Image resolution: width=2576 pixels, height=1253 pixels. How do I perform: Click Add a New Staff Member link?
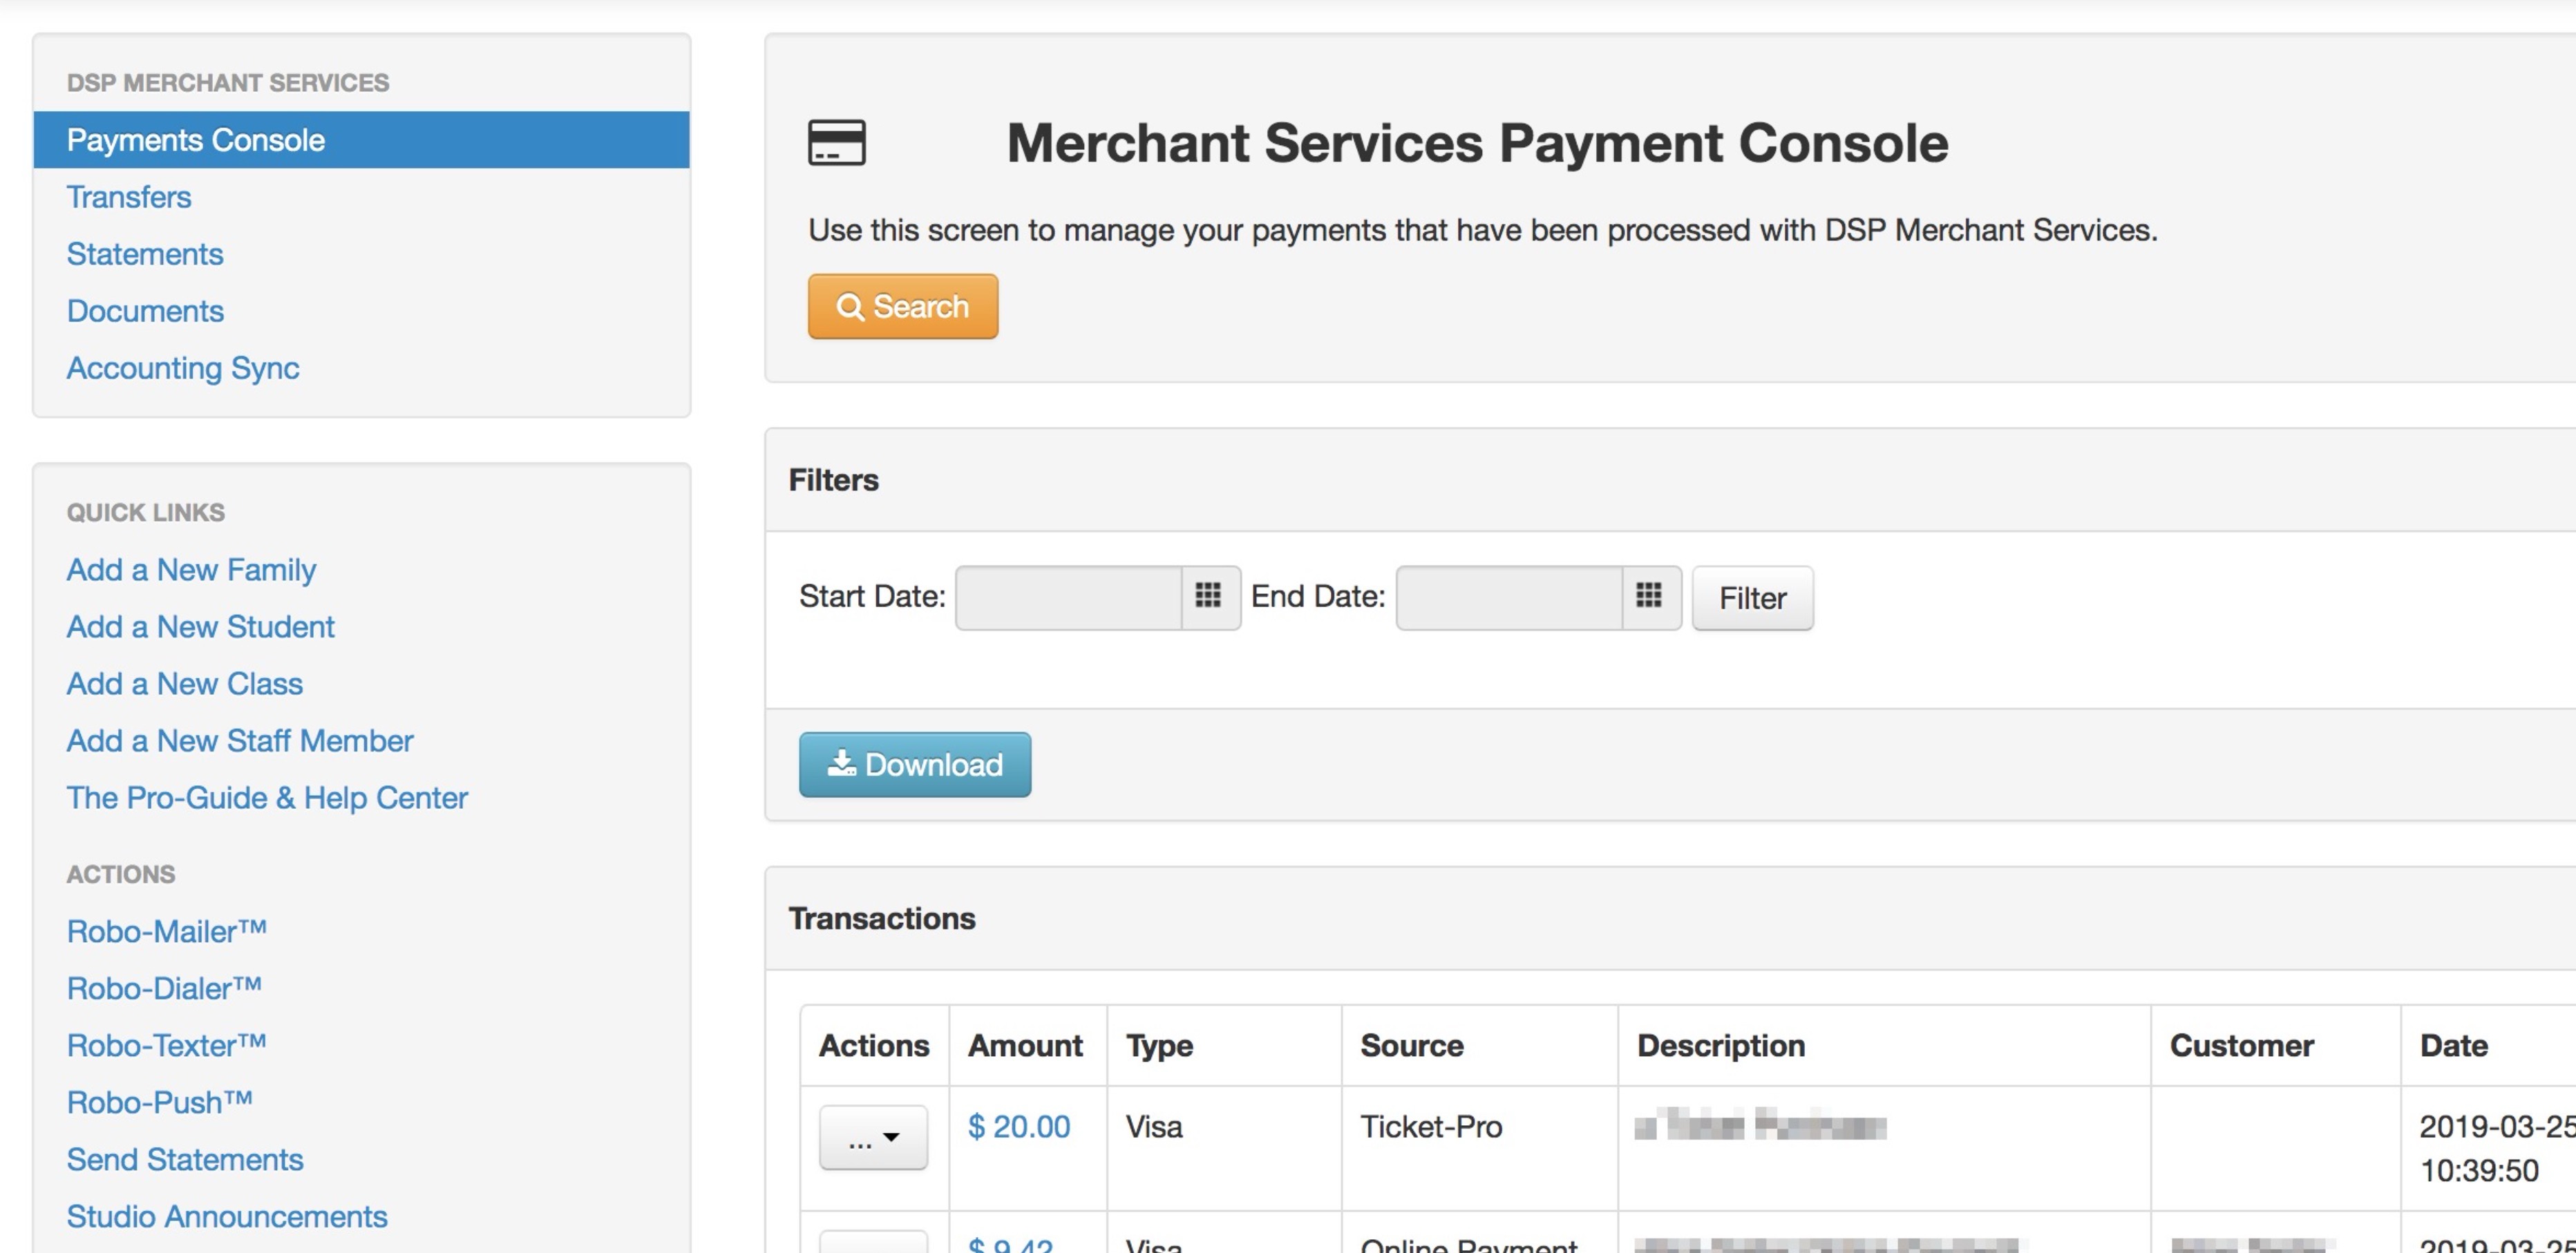click(x=240, y=741)
